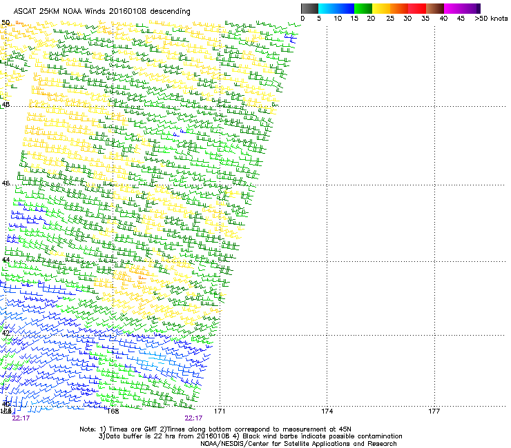Click the '10' legend scale number
The image size is (511, 448).
coord(338,19)
